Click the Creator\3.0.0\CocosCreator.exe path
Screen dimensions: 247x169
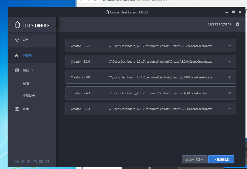(160, 77)
